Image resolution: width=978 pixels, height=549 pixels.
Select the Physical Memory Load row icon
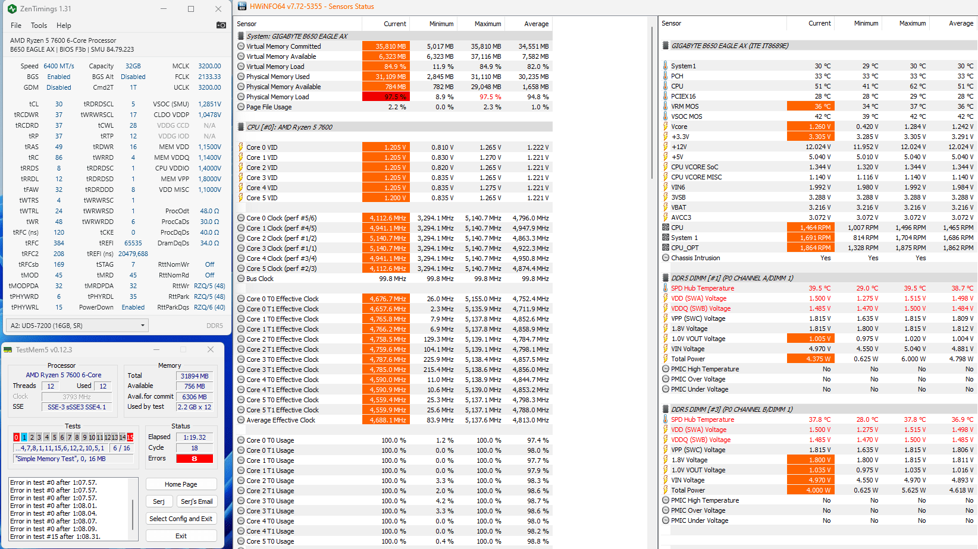click(241, 97)
